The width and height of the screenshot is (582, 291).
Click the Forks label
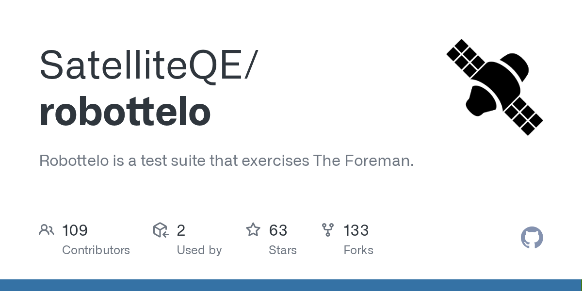pyautogui.click(x=358, y=250)
